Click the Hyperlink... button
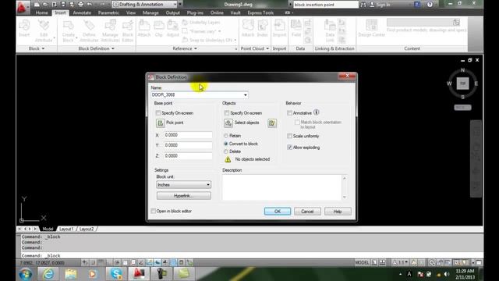The width and height of the screenshot is (499, 281). click(184, 196)
